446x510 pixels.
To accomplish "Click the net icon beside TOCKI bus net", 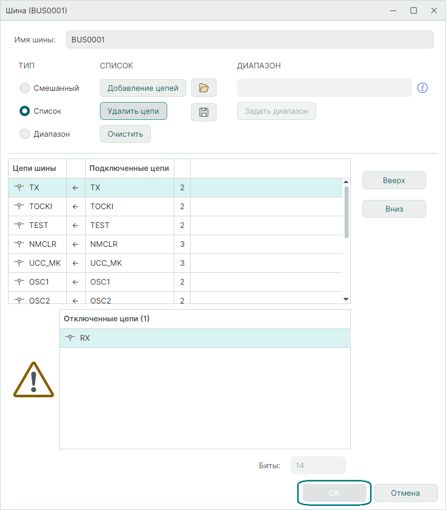I will (20, 207).
